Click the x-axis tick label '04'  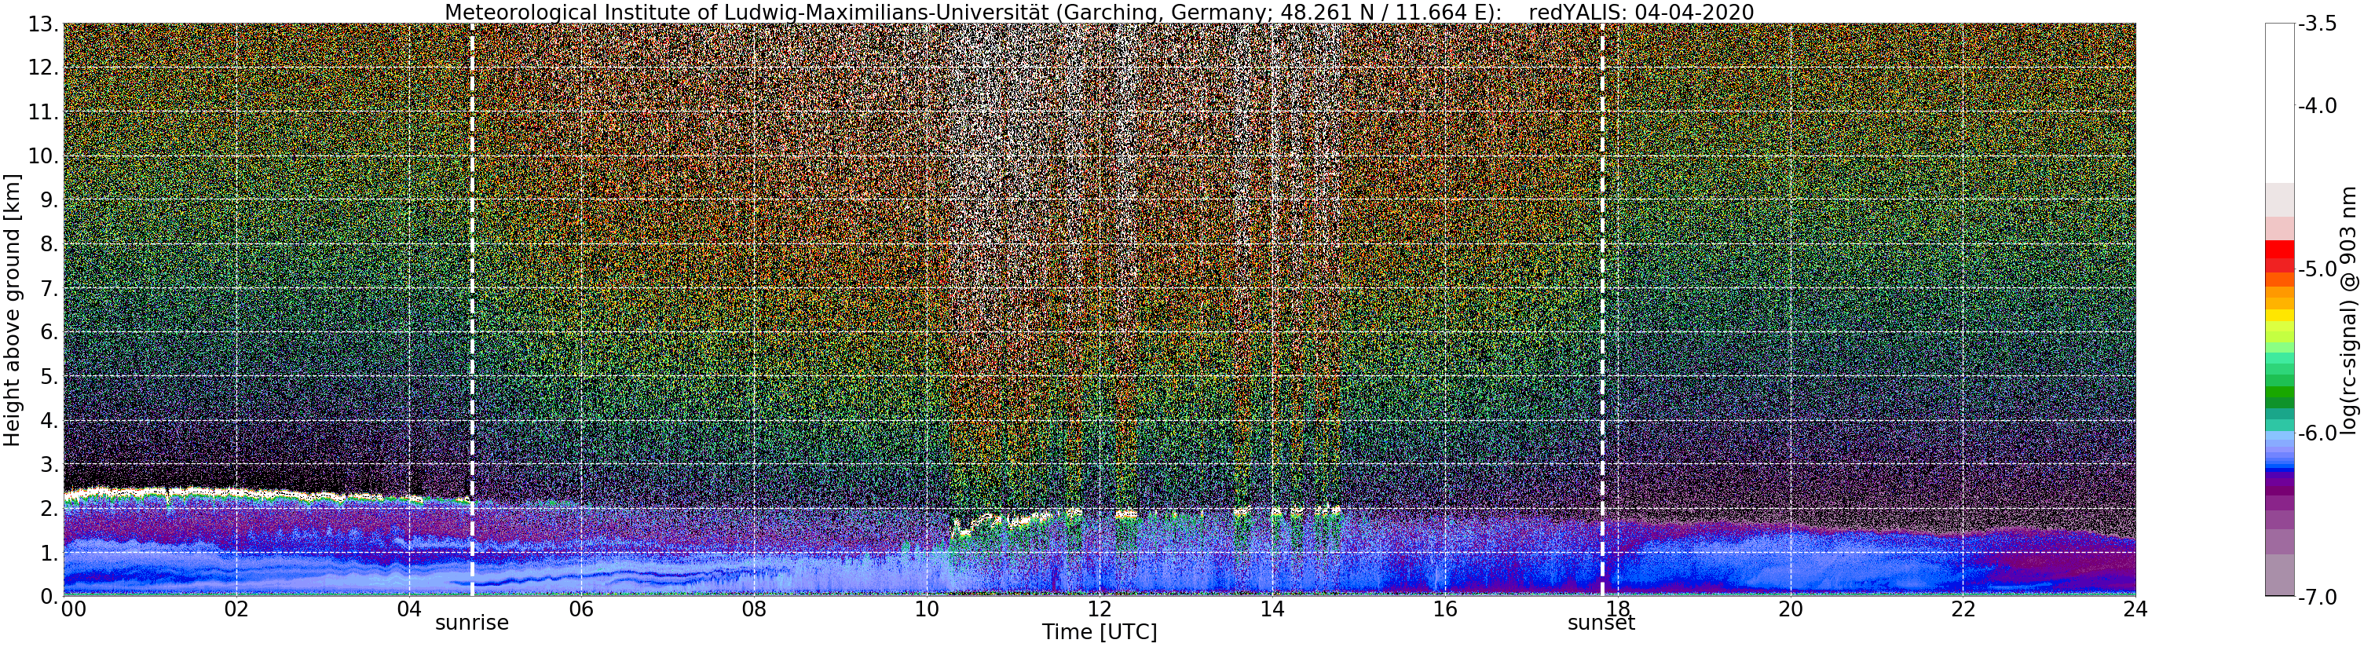click(409, 609)
